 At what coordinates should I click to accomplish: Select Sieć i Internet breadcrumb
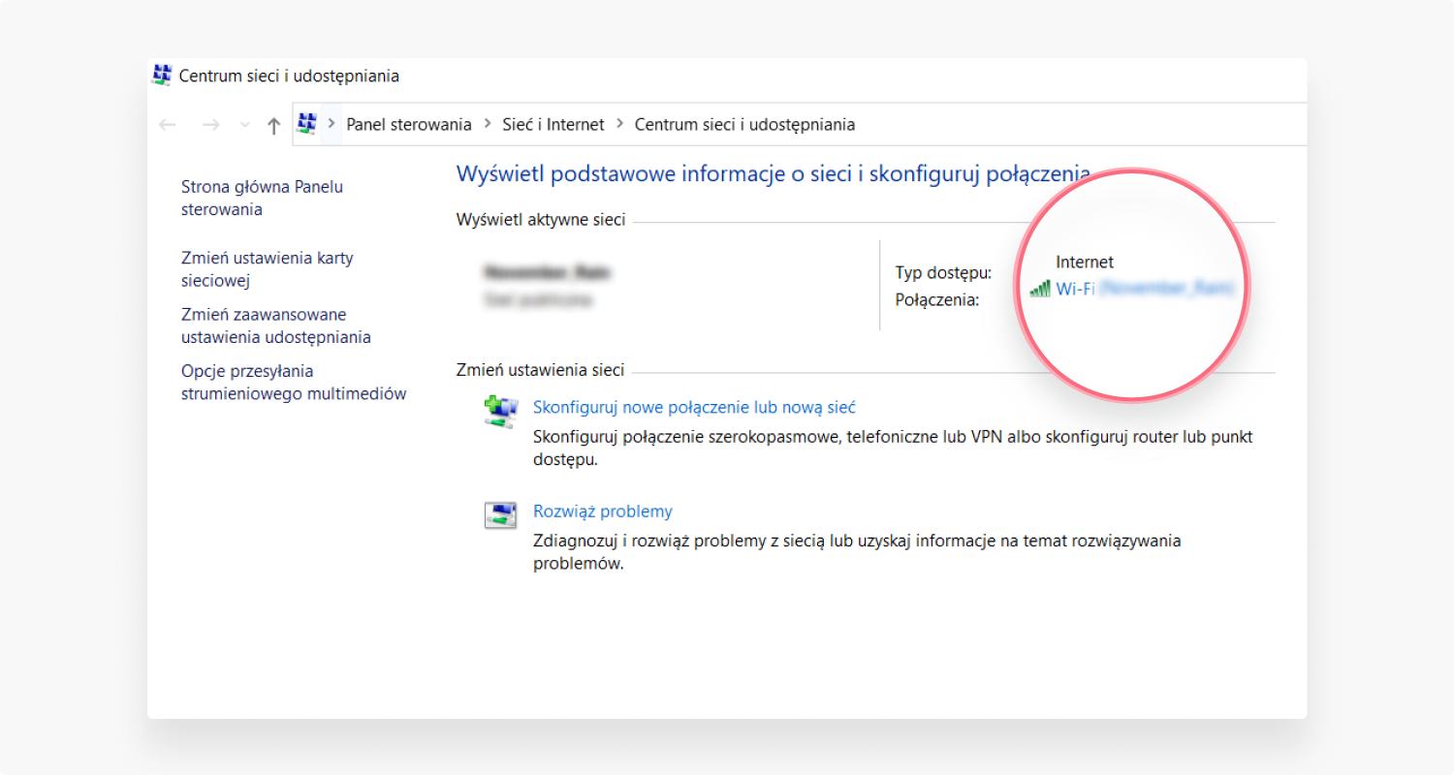(x=553, y=124)
